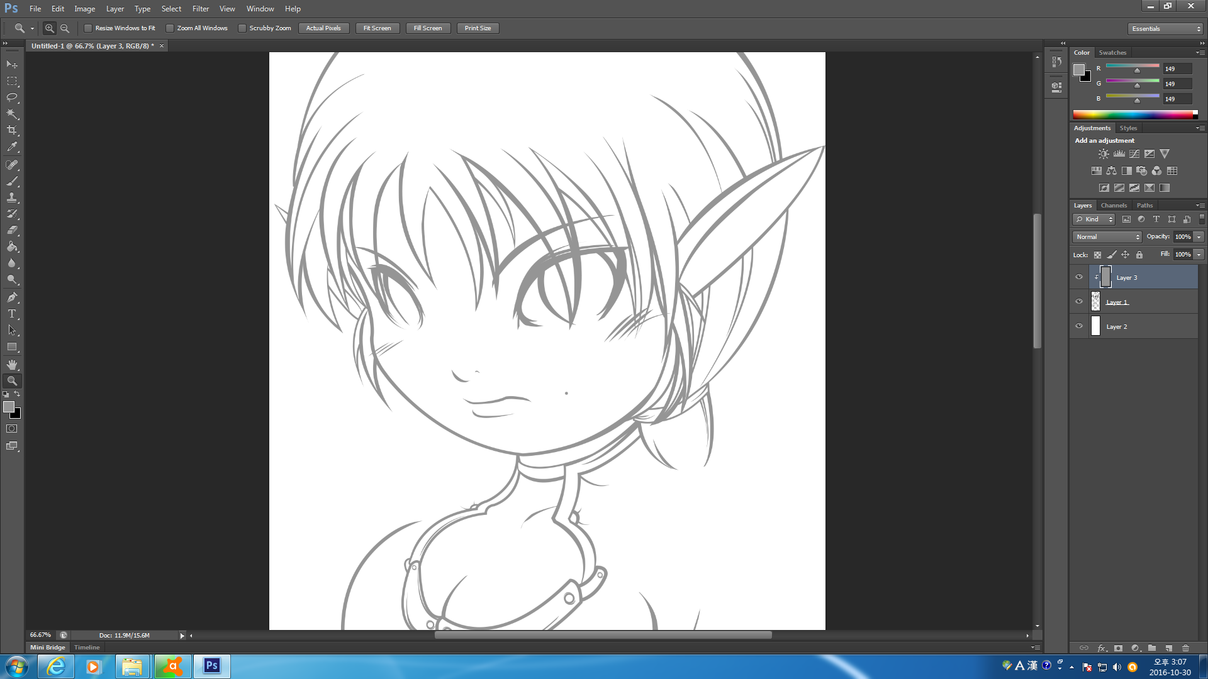Screen dimensions: 1208x679
Task: Click the color spectrum ramp bar
Action: [1132, 114]
